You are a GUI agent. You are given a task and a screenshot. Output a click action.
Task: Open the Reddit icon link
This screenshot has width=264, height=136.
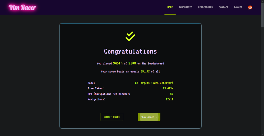coord(250,7)
